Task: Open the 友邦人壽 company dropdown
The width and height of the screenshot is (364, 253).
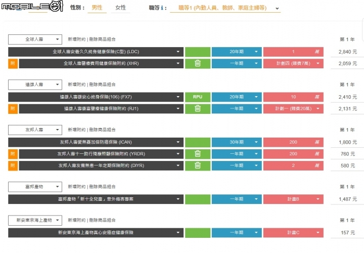Action: [35, 130]
